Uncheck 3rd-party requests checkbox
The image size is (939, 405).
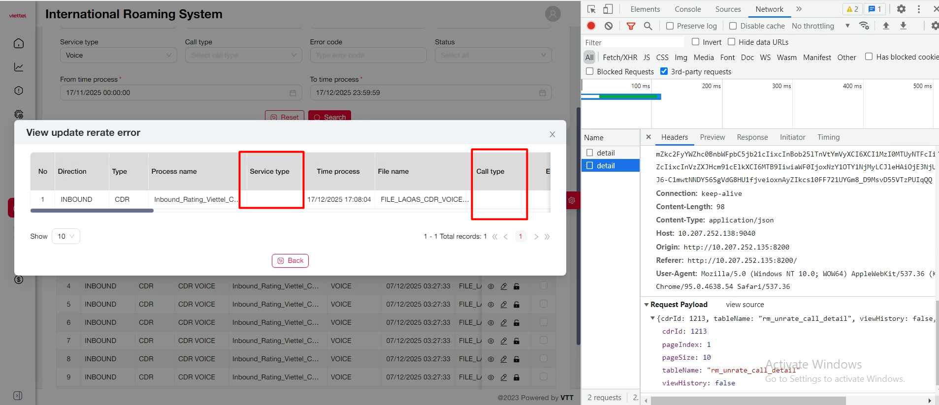[x=664, y=71]
